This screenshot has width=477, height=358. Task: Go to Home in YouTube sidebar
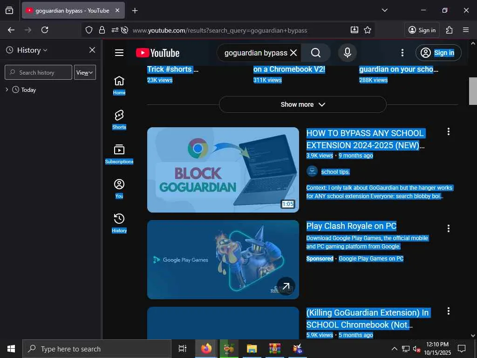pyautogui.click(x=119, y=86)
